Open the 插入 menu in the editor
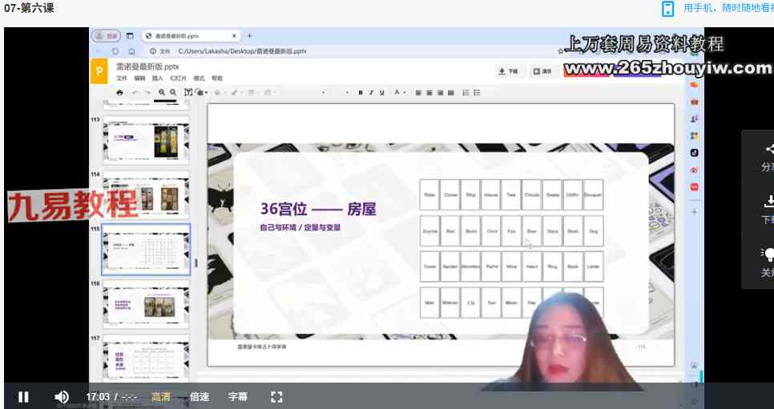Viewport: 774px width, 409px height. (157, 78)
